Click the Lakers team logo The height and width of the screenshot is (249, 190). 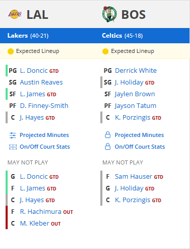15,14
